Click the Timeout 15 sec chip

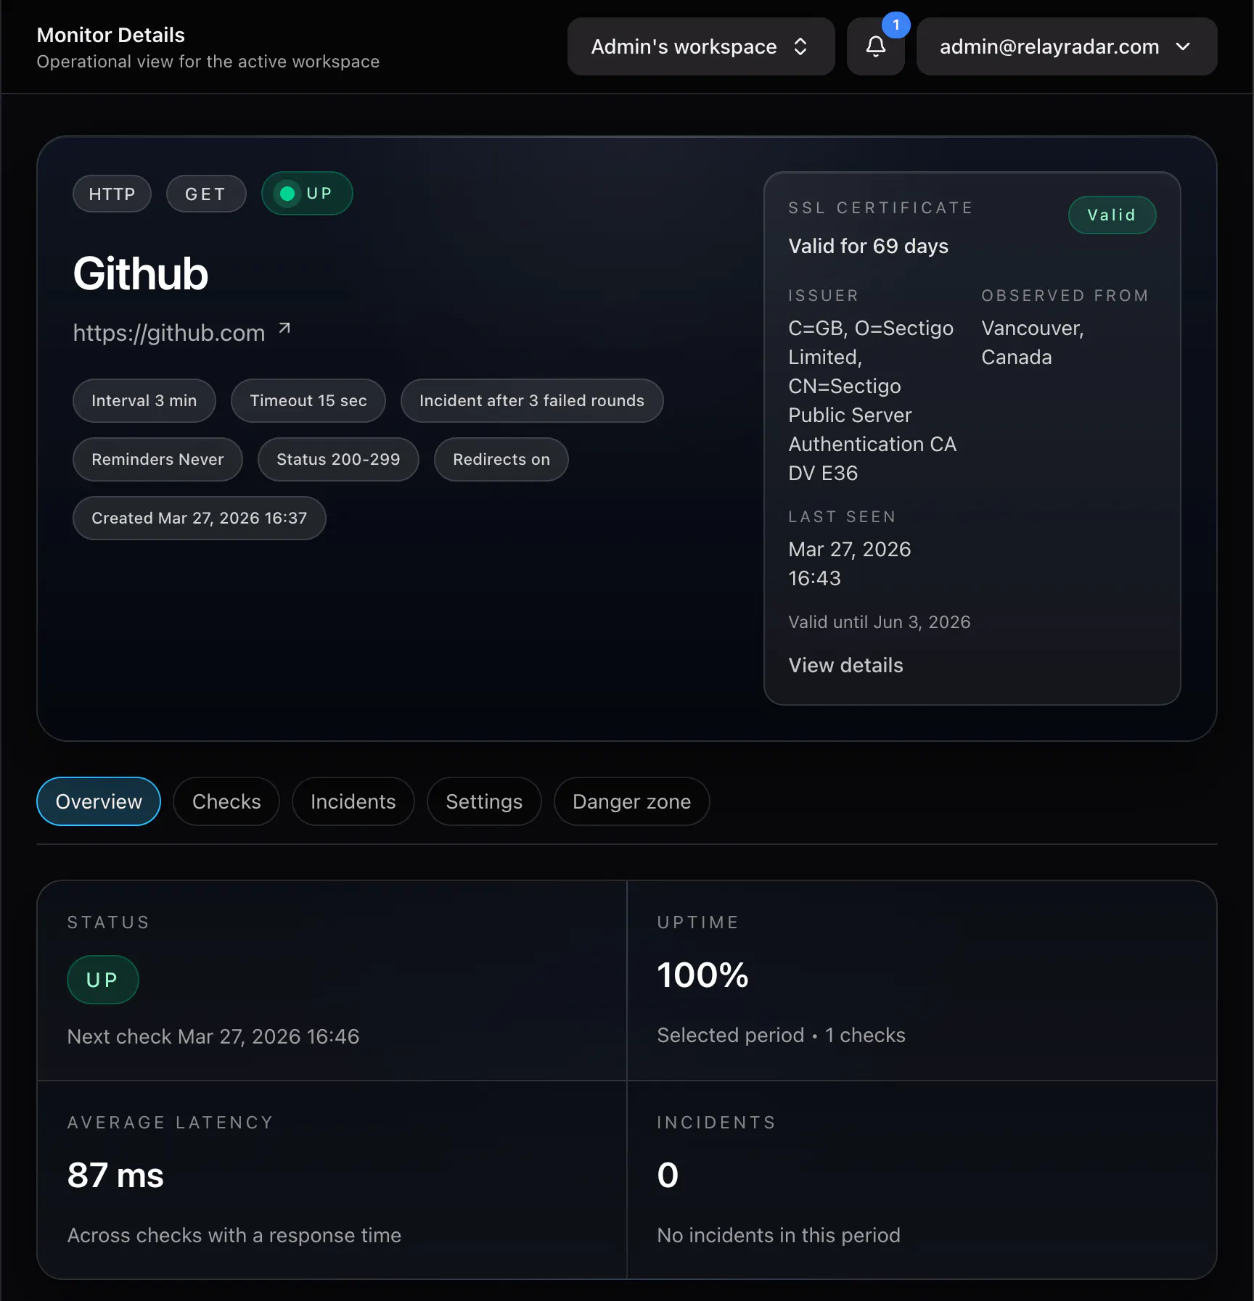pos(308,401)
